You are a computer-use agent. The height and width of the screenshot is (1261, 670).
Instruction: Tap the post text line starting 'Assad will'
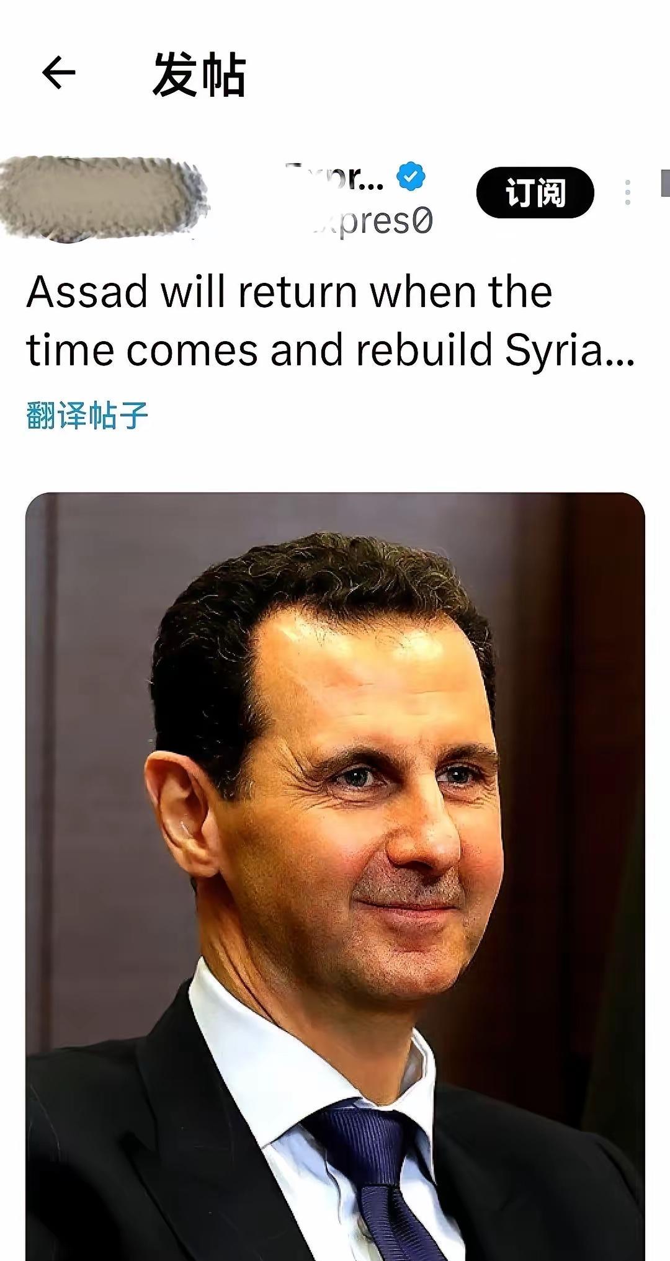point(289,292)
